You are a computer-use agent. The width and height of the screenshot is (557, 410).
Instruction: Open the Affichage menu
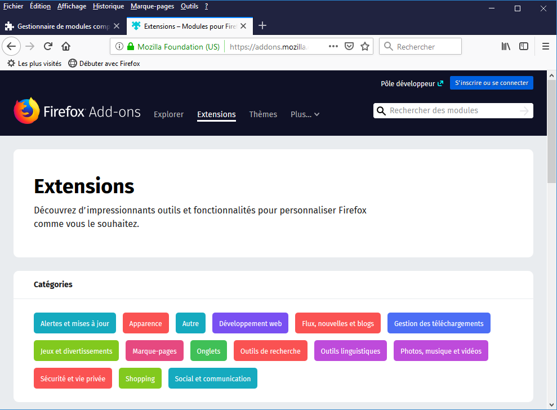(x=72, y=6)
